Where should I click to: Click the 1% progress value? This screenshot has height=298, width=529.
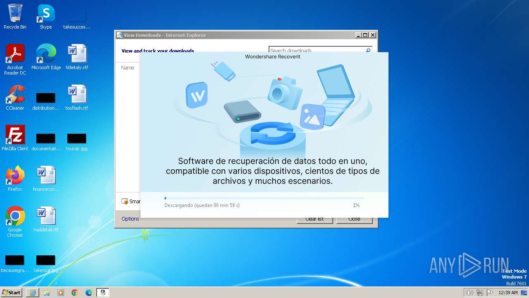point(356,205)
